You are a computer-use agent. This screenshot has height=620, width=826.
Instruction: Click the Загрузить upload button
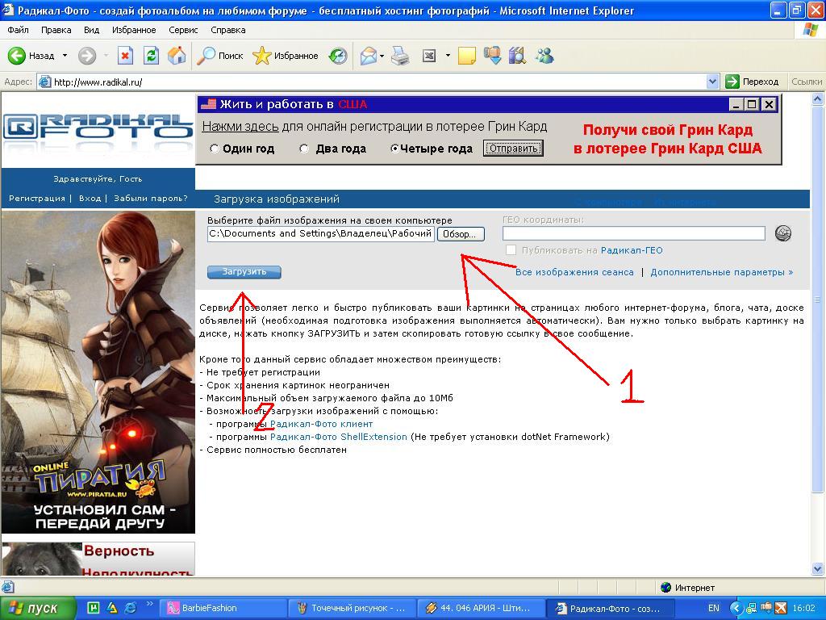point(244,272)
